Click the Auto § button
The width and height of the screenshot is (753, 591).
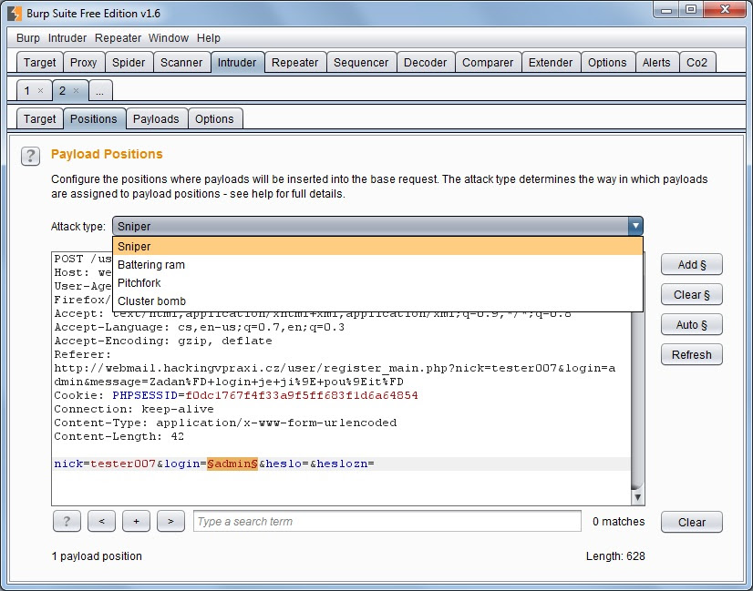pyautogui.click(x=692, y=325)
